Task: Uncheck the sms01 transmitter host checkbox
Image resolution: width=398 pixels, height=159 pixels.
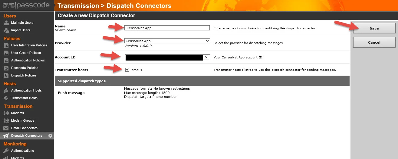Action: (127, 70)
